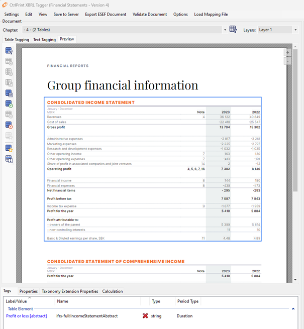Open the Properties tab
The image size is (304, 329).
tap(28, 291)
